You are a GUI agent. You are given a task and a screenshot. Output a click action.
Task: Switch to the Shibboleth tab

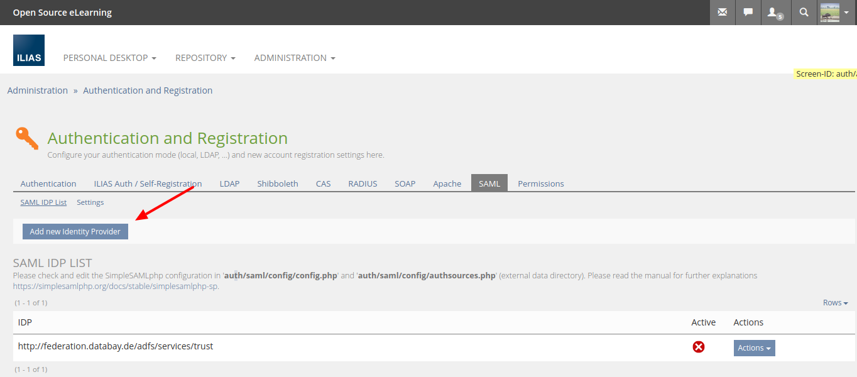tap(277, 183)
